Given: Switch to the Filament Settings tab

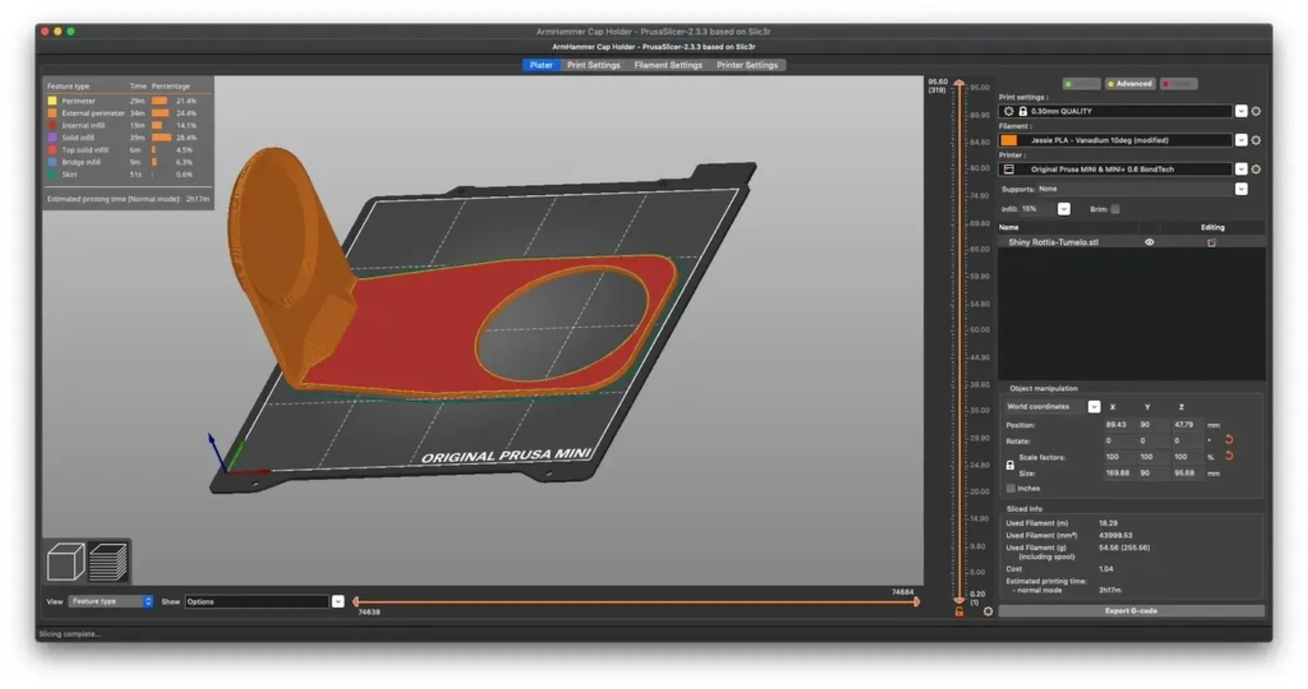Looking at the screenshot, I should tap(668, 65).
